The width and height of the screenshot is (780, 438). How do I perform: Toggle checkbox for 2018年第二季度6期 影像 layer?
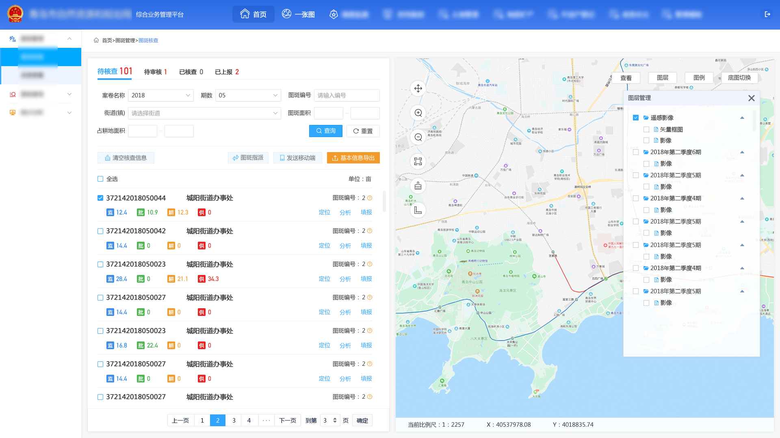[647, 164]
